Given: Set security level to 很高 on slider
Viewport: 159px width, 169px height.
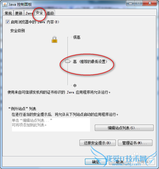Looking at the screenshot, I should [77, 37].
